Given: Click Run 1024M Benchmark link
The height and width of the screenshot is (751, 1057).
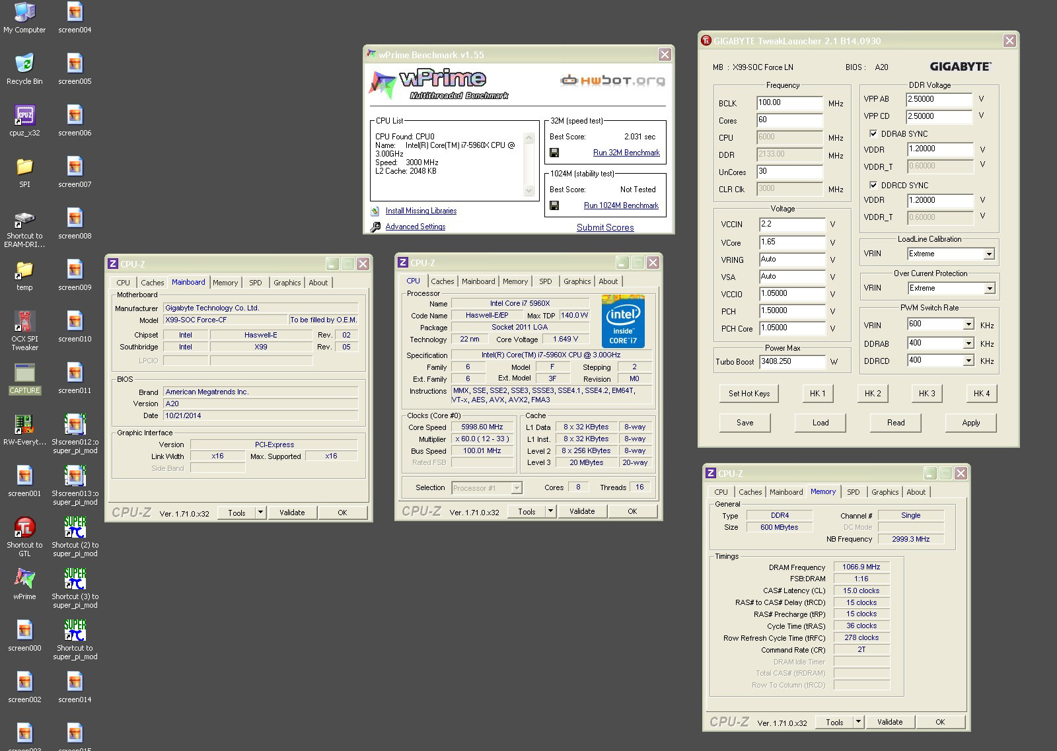Looking at the screenshot, I should pyautogui.click(x=621, y=205).
